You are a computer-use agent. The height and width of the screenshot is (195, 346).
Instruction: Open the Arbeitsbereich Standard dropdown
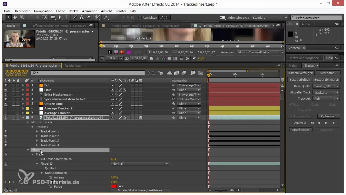tap(270, 18)
